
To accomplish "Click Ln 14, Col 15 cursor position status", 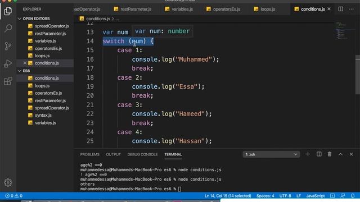I will click(228, 196).
